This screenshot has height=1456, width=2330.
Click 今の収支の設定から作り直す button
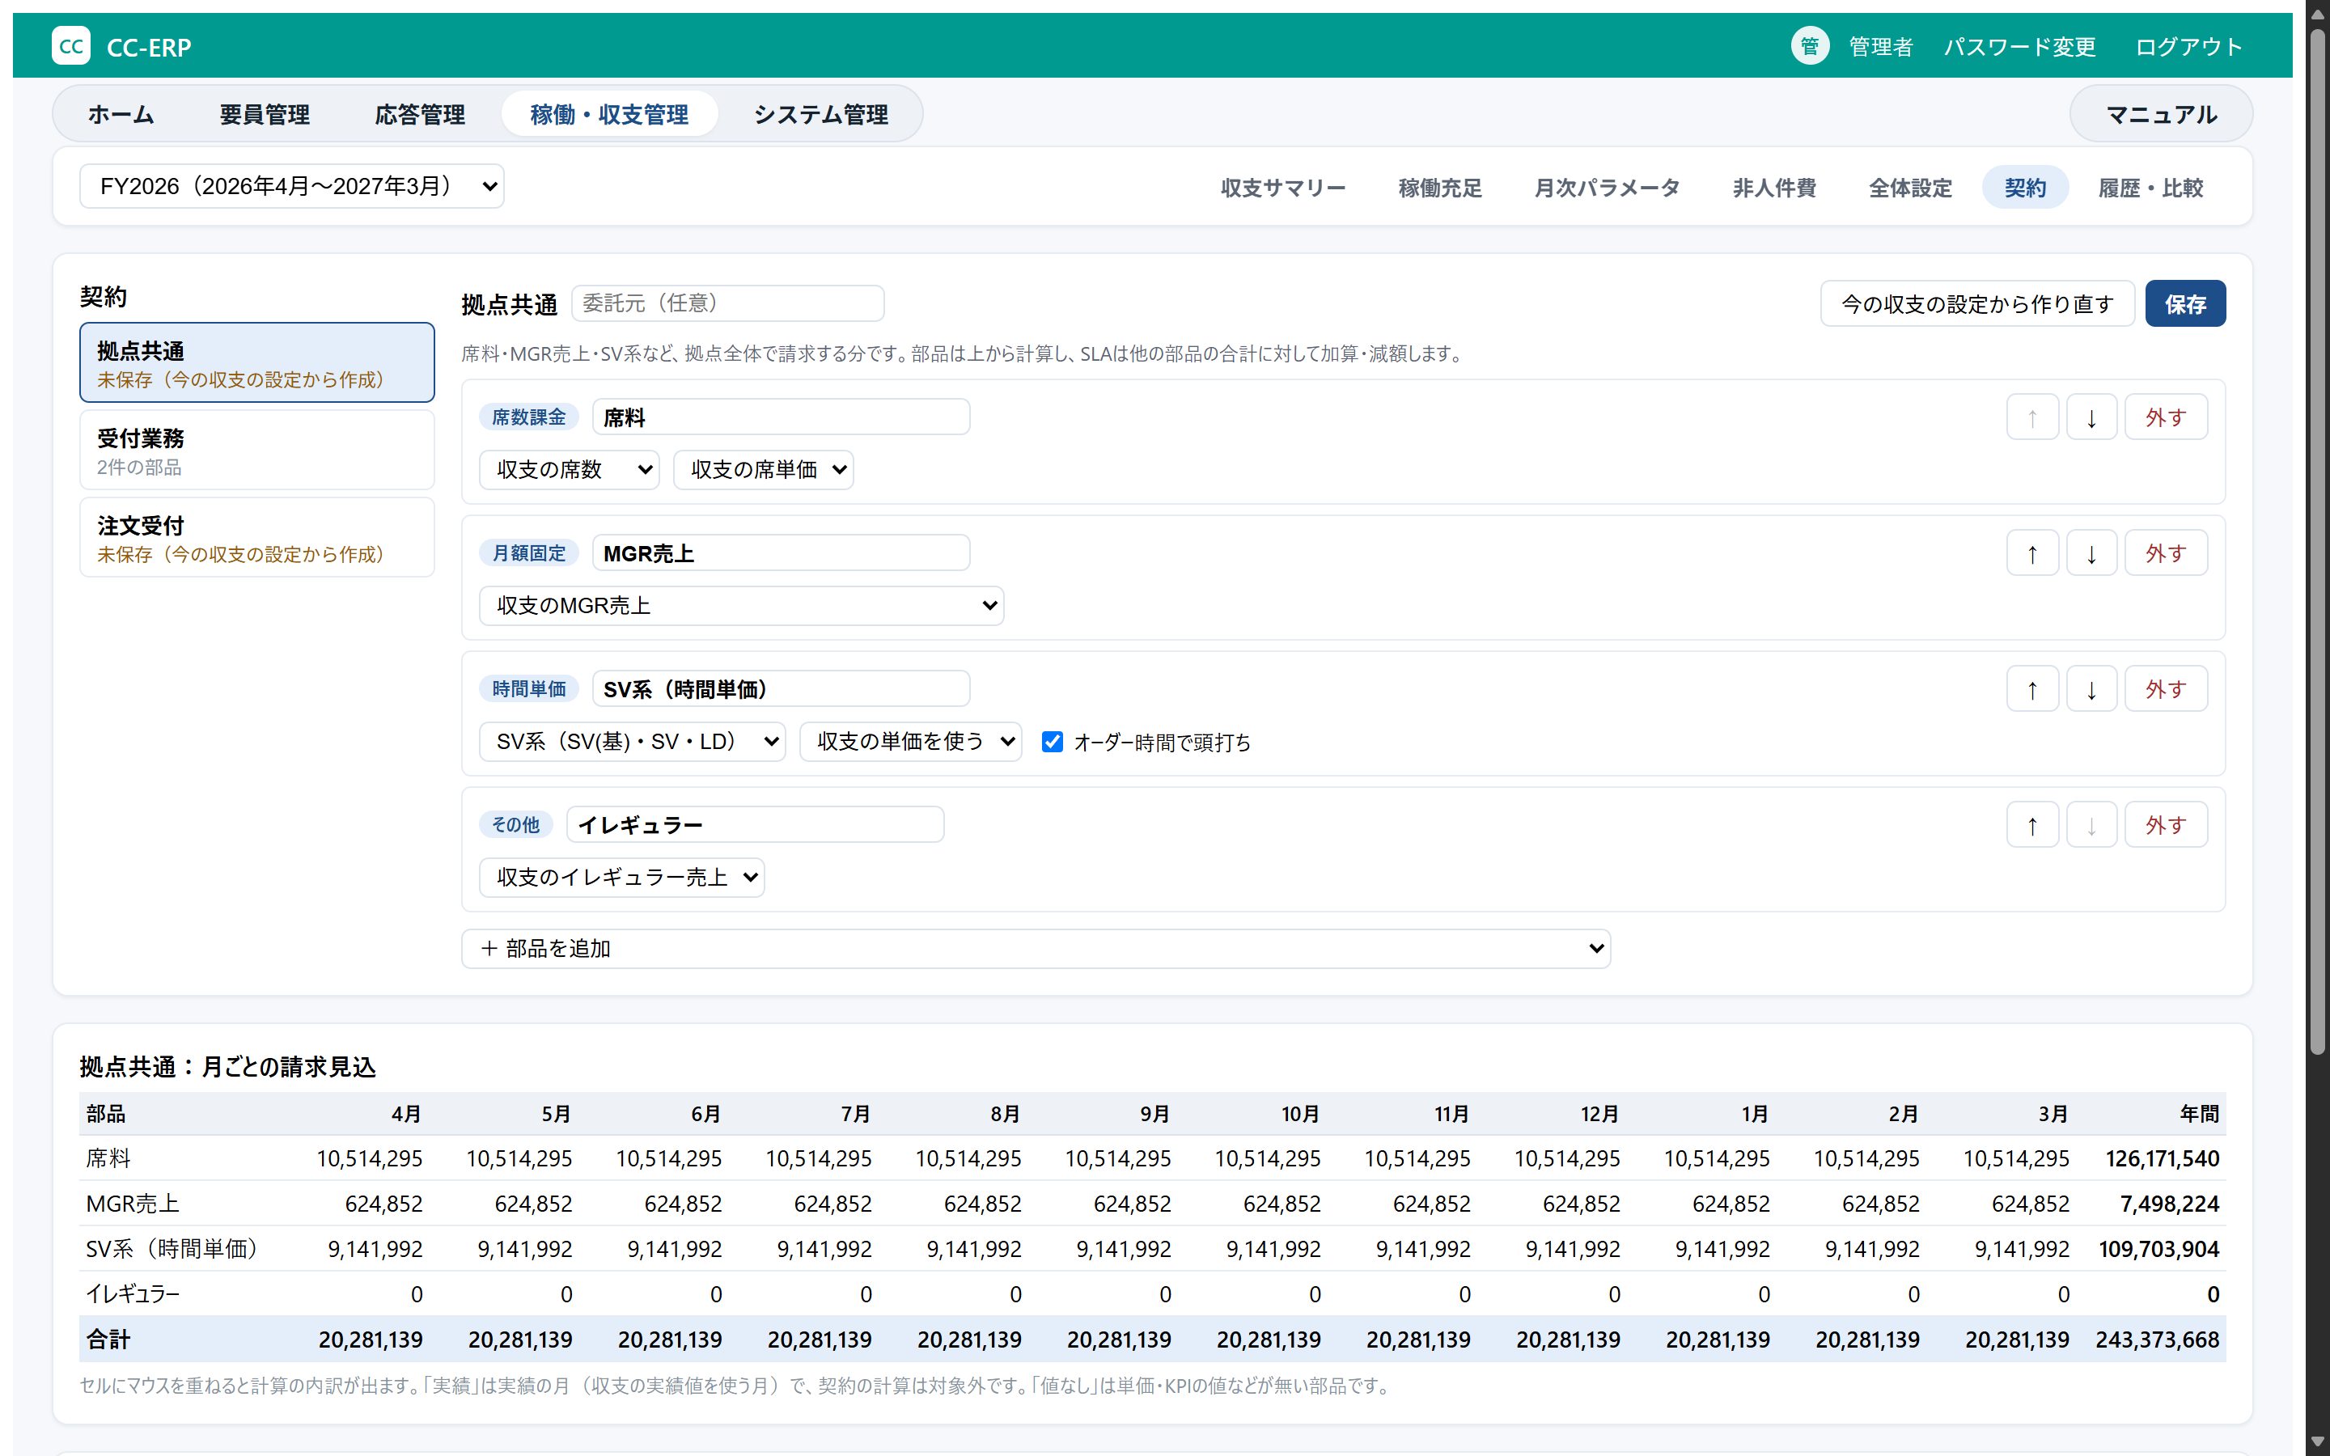pyautogui.click(x=1977, y=303)
